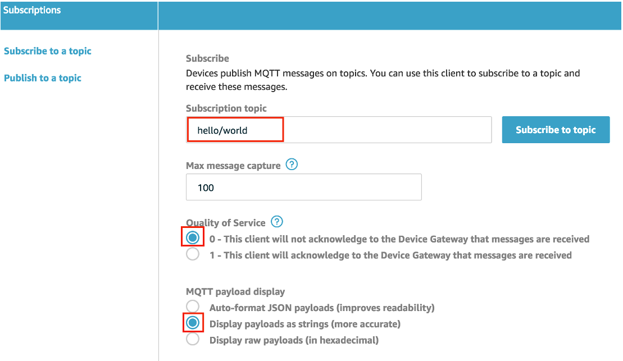Click the 'Devices publish MQTT messages' description text
Screen dimensions: 623x361
coord(383,80)
